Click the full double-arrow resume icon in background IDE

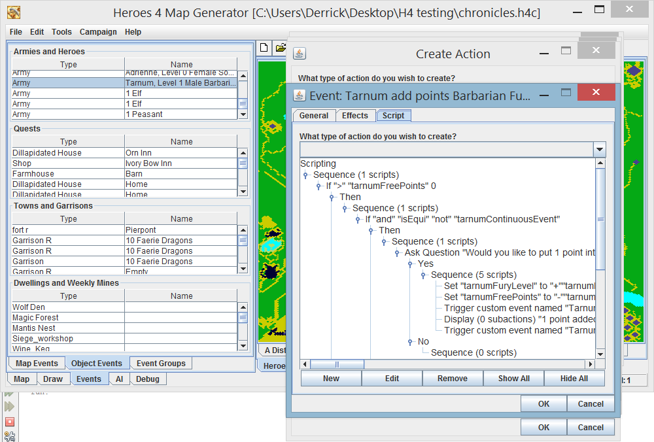click(9, 406)
